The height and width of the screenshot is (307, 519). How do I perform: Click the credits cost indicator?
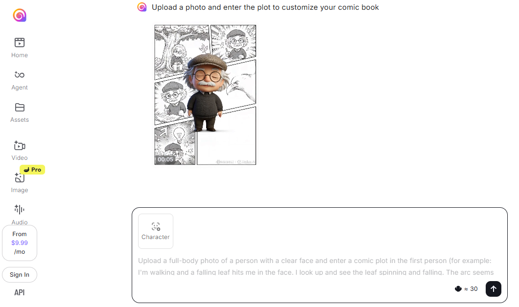(466, 289)
